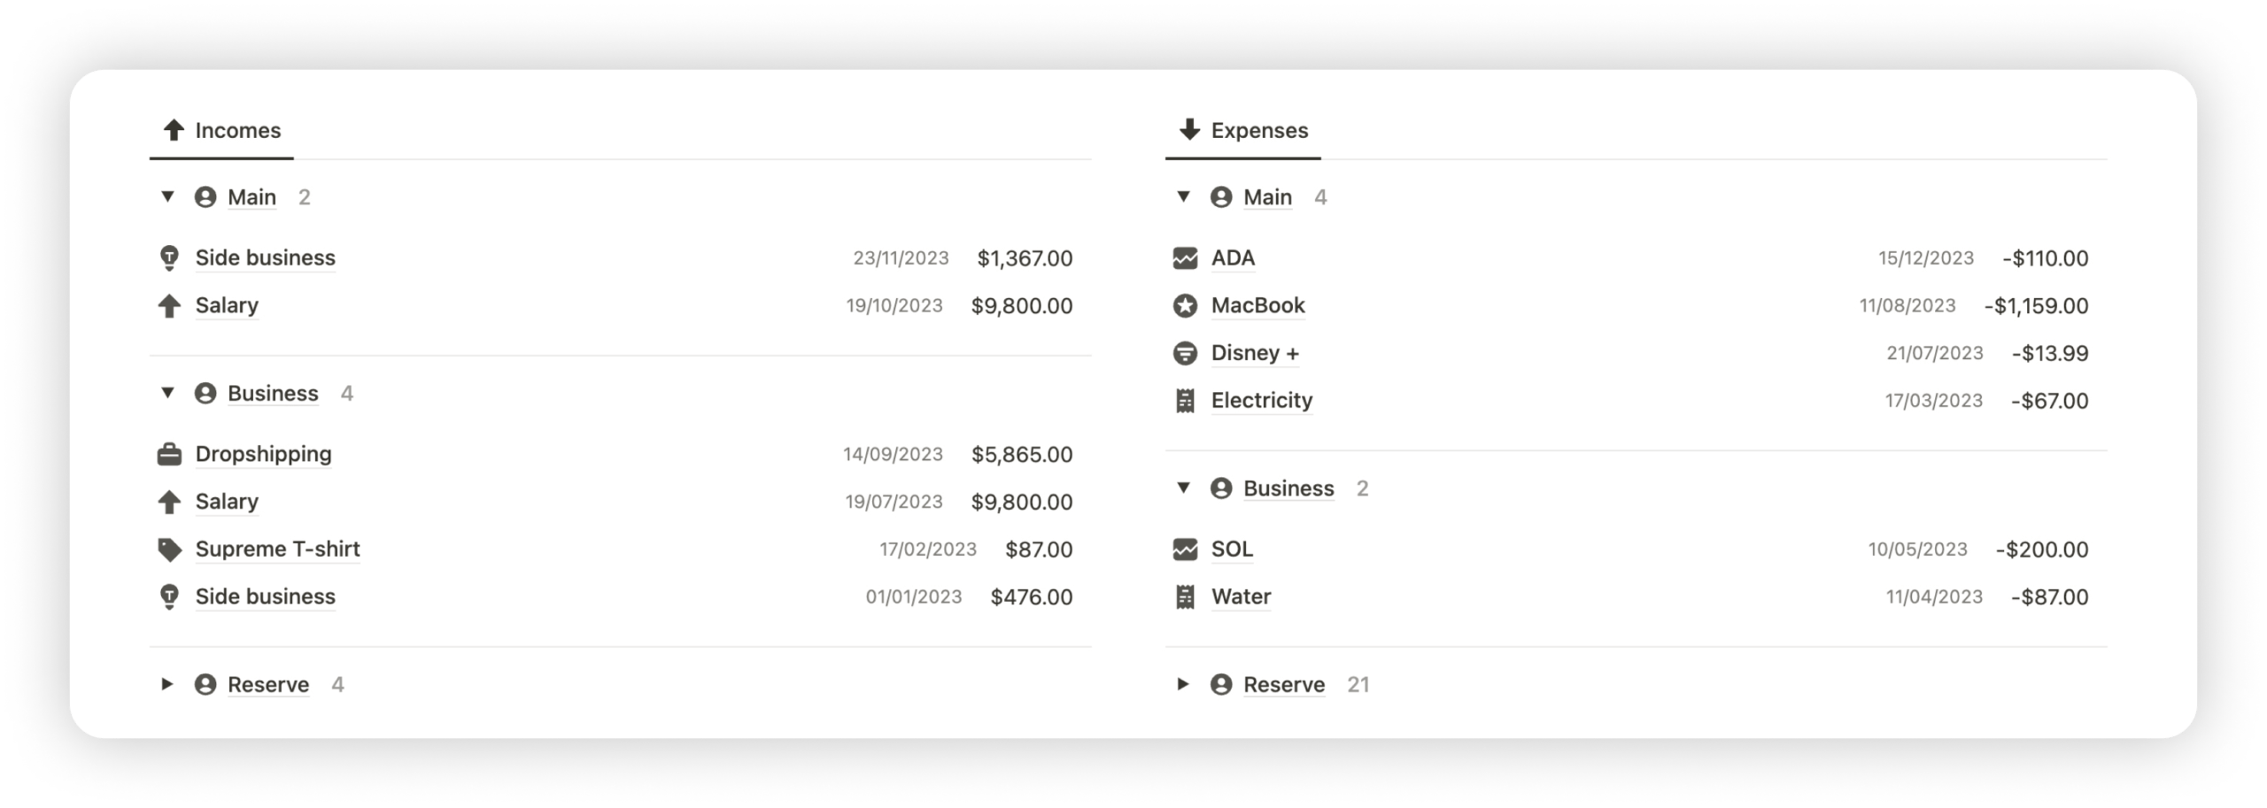Click the tag icon beside Supreme T-shirt
2267x808 pixels.
[171, 549]
